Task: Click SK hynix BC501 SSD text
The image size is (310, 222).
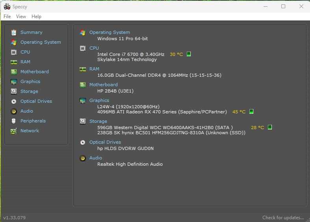Action: point(171,133)
